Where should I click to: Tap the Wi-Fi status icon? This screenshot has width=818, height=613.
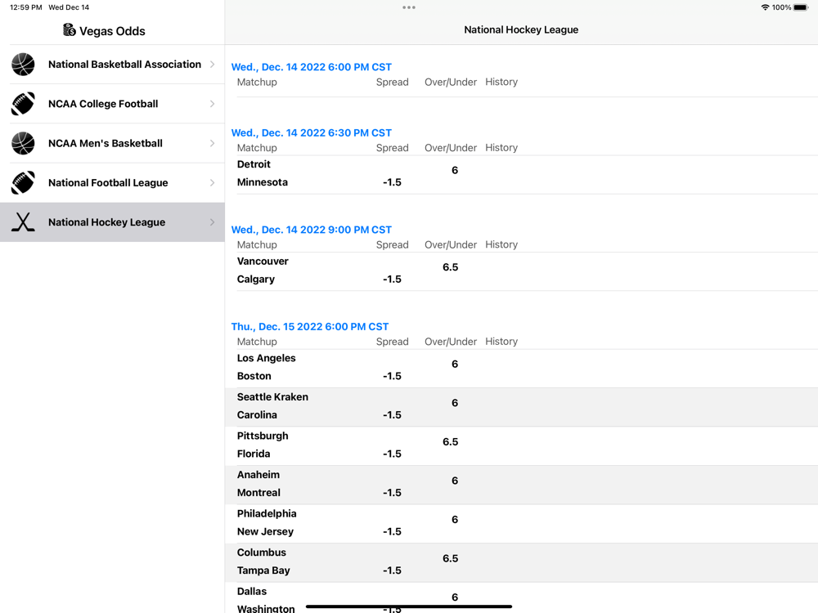coord(765,7)
